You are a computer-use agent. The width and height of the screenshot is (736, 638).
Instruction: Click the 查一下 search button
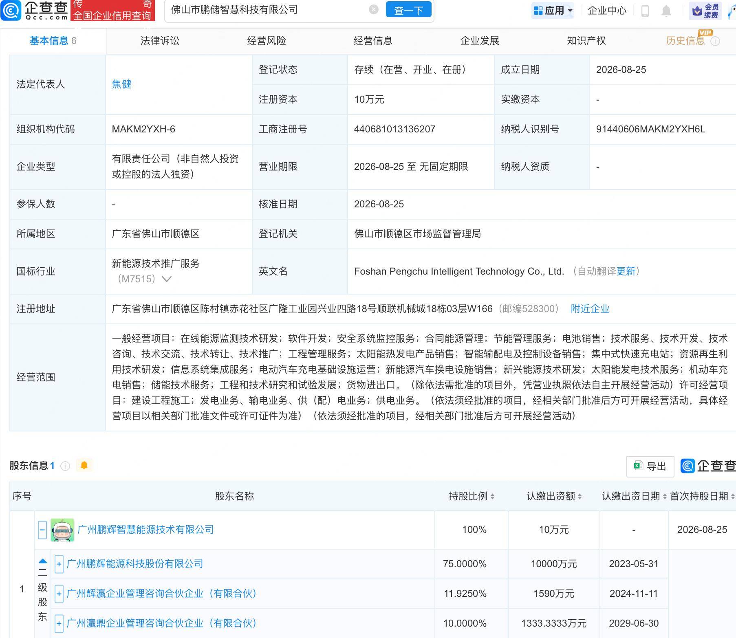[409, 10]
